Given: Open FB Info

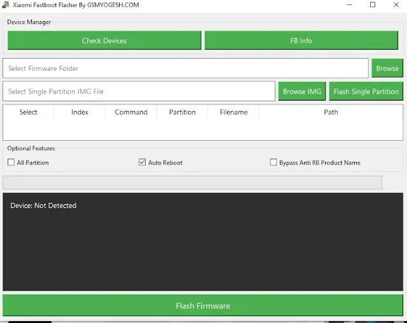Looking at the screenshot, I should point(301,40).
